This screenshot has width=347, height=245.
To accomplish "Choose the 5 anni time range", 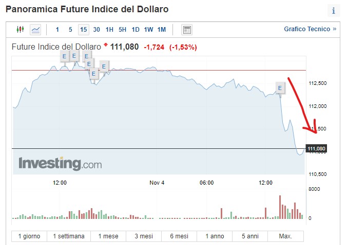I will point(250,236).
